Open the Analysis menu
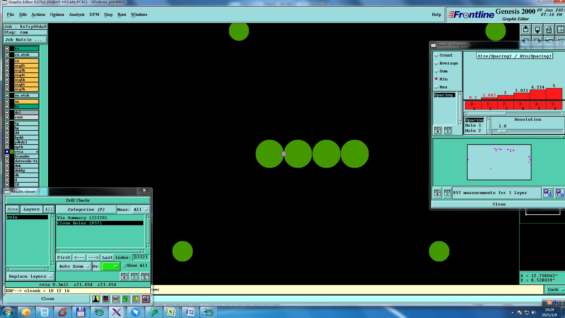The height and width of the screenshot is (318, 565). coord(77,15)
